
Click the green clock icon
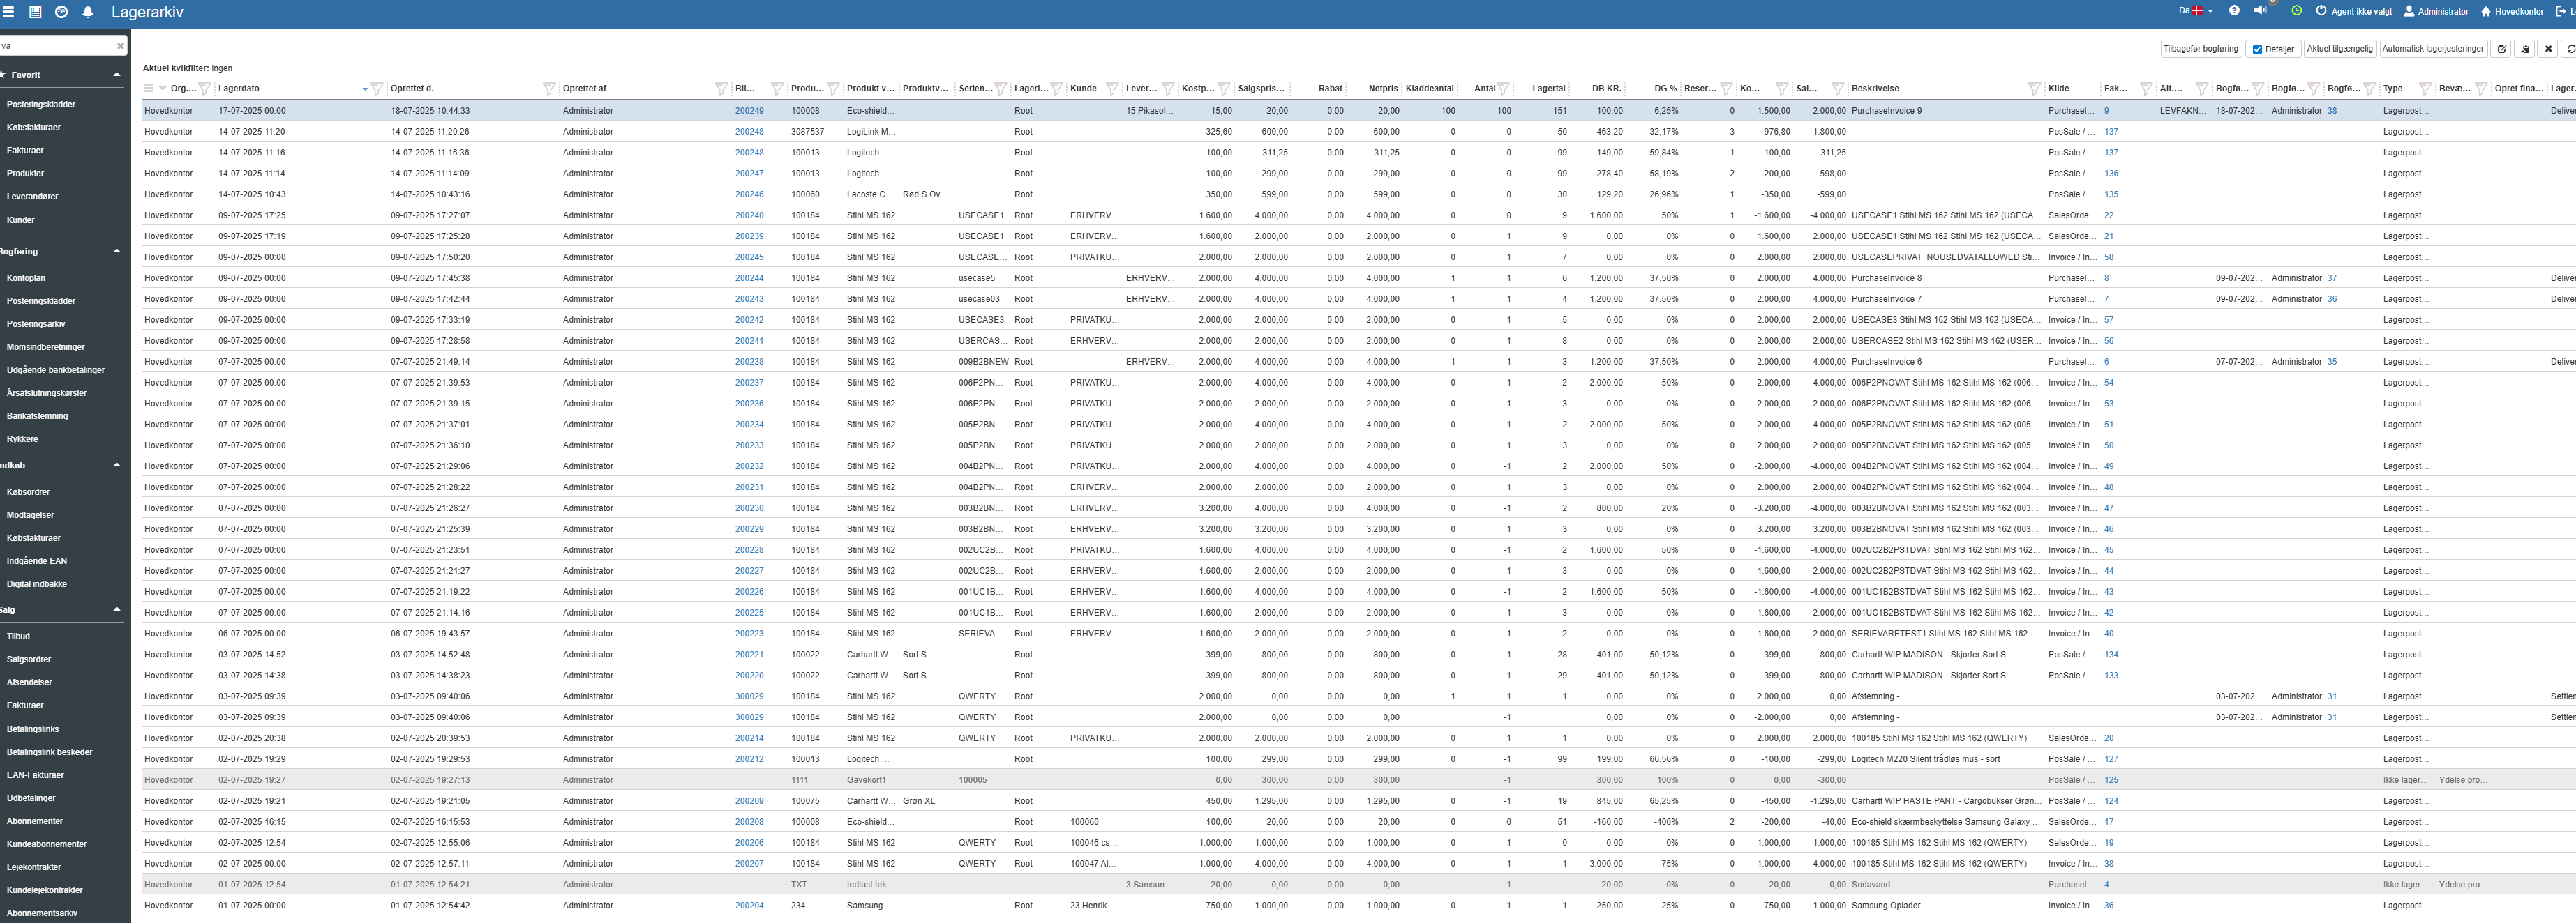tap(2296, 11)
